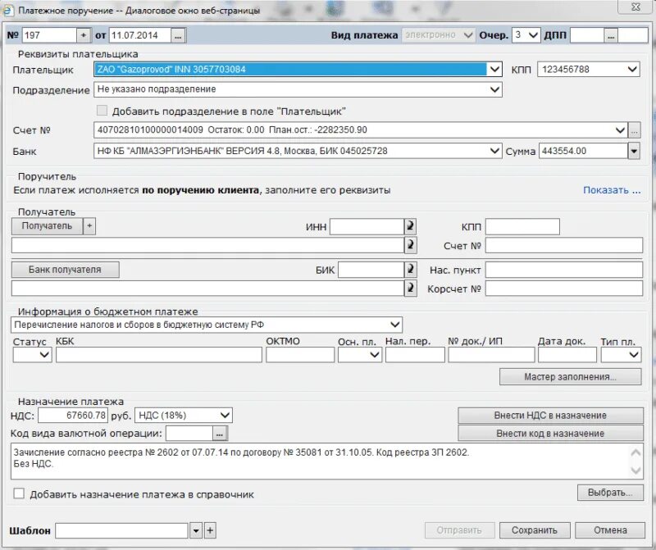
Task: Click the Сумма field 443554.00
Action: [583, 151]
